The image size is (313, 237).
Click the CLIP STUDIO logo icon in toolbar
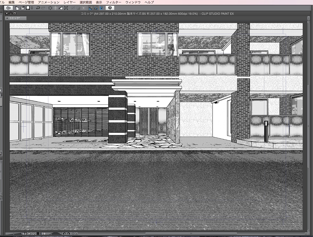(9, 8)
